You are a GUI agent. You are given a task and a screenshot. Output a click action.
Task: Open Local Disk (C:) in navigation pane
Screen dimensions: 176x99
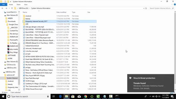pyautogui.click(x=12, y=12)
